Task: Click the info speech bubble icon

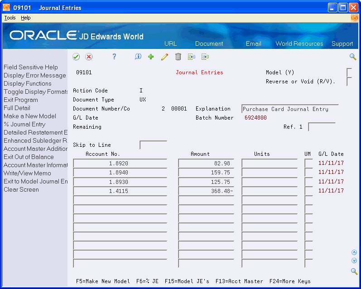Action: 138,57
